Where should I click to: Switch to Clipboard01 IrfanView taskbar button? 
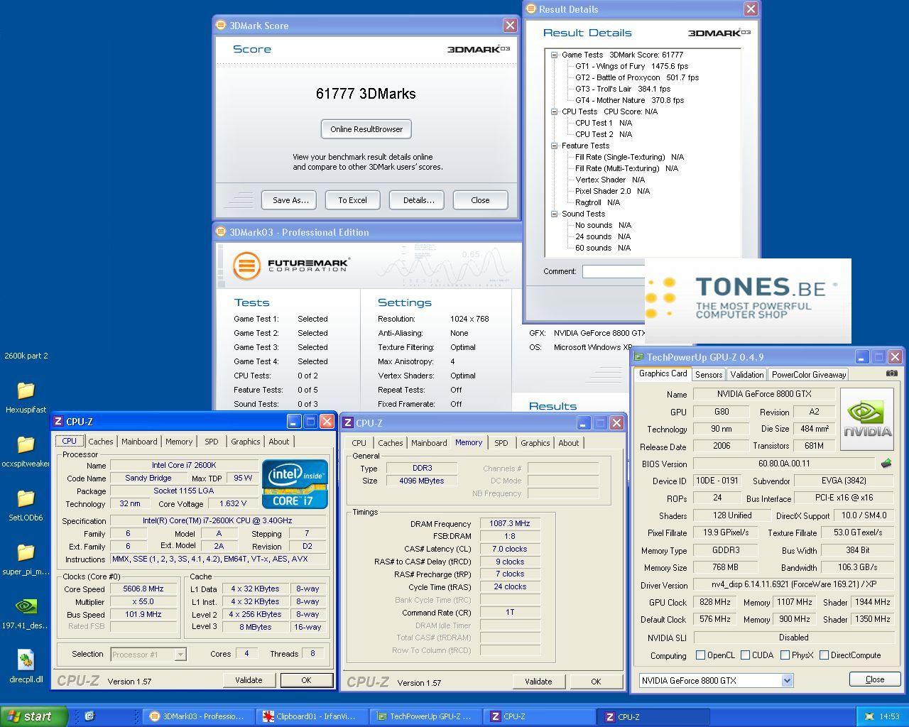pos(310,716)
